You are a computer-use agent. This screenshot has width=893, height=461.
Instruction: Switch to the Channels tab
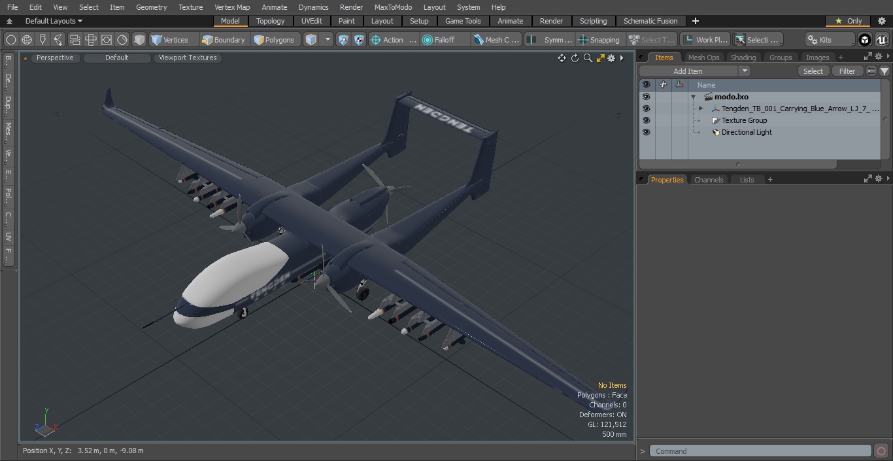pyautogui.click(x=709, y=180)
